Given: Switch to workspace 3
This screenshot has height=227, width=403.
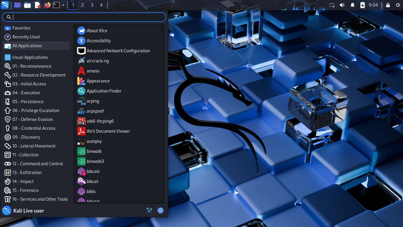Looking at the screenshot, I should point(92,5).
